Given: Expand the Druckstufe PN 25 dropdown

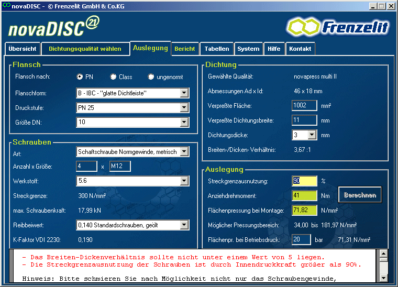Looking at the screenshot, I should (x=184, y=108).
